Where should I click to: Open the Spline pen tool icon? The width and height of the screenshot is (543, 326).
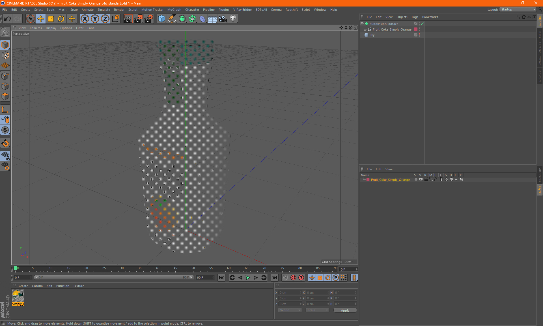pos(172,19)
